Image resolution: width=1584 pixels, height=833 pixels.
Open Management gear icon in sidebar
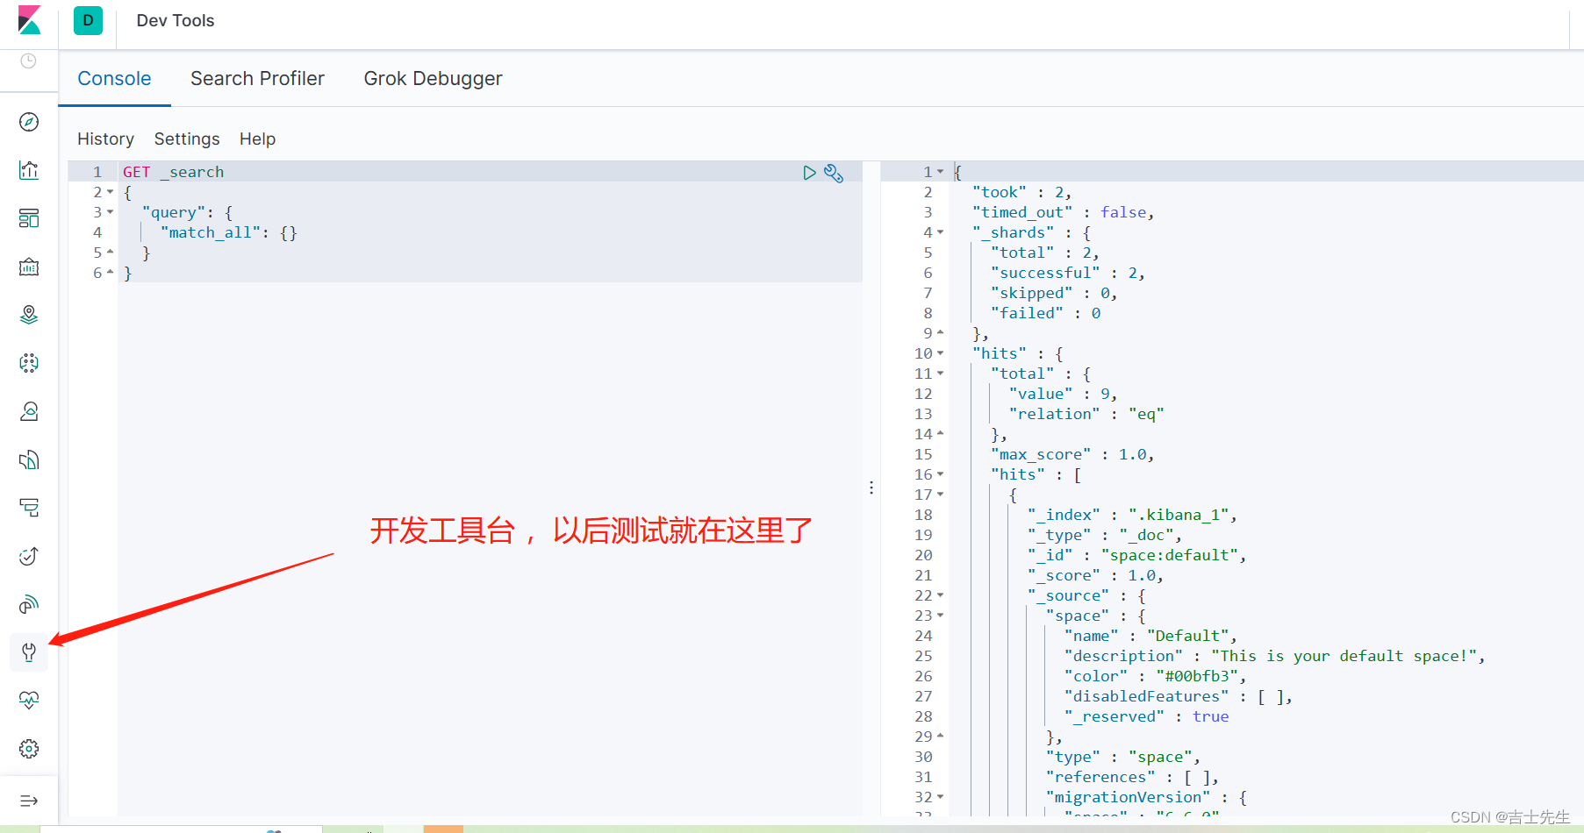[x=29, y=749]
